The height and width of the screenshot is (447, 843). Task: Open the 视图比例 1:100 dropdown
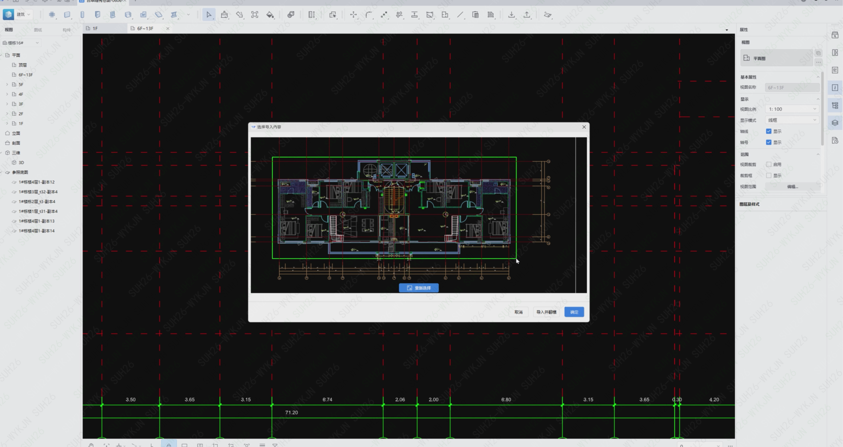(x=792, y=109)
